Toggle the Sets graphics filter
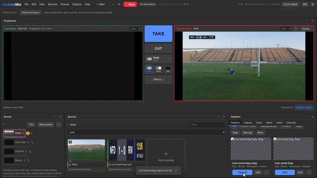 tap(235, 133)
